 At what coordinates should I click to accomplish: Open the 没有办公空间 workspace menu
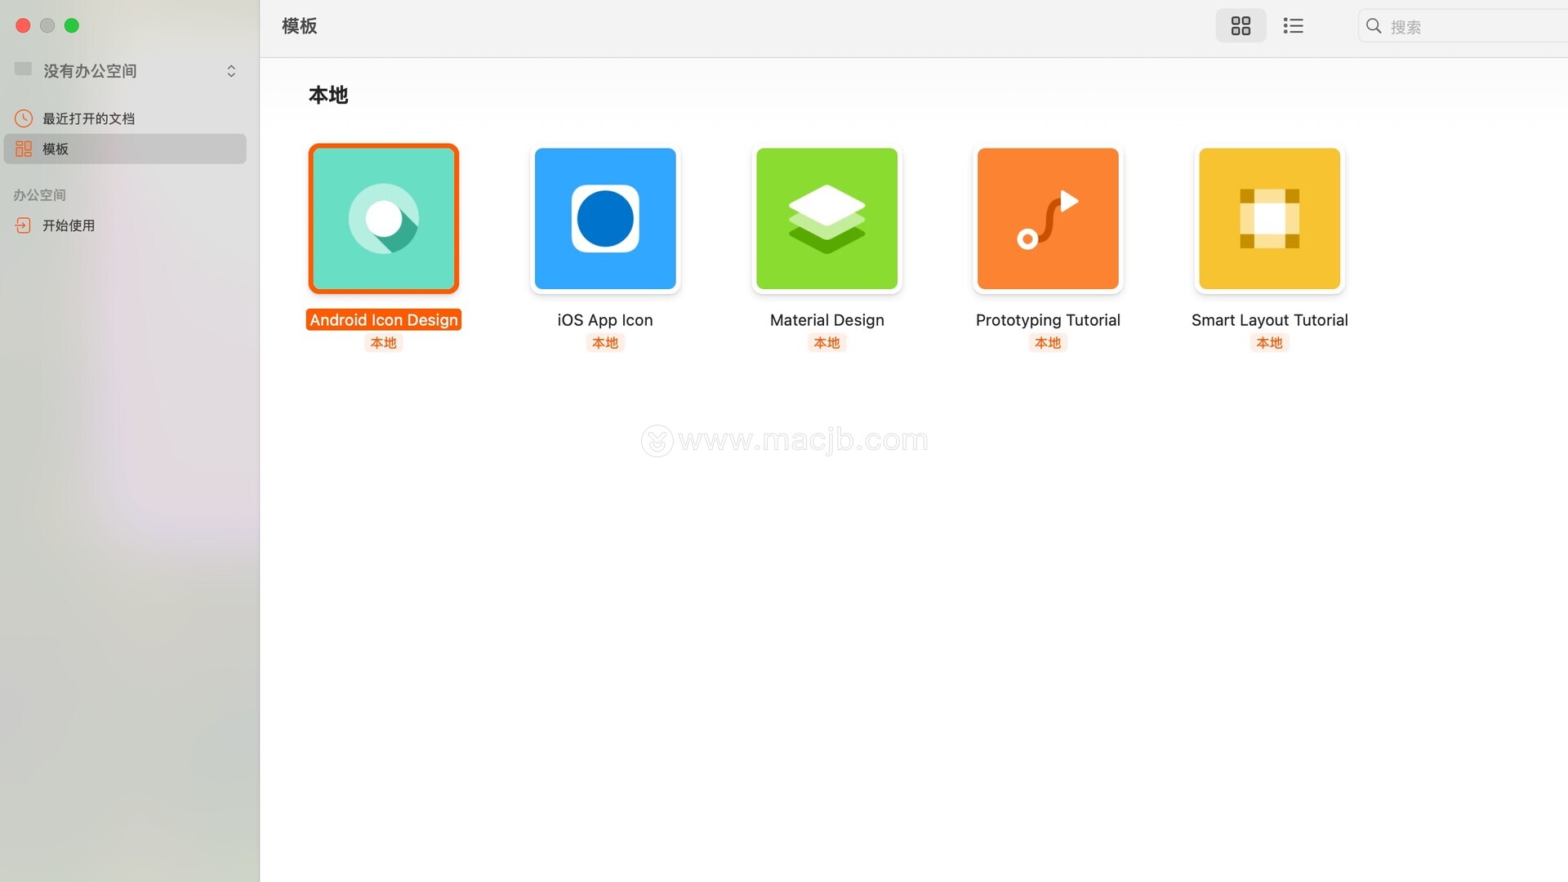(90, 71)
